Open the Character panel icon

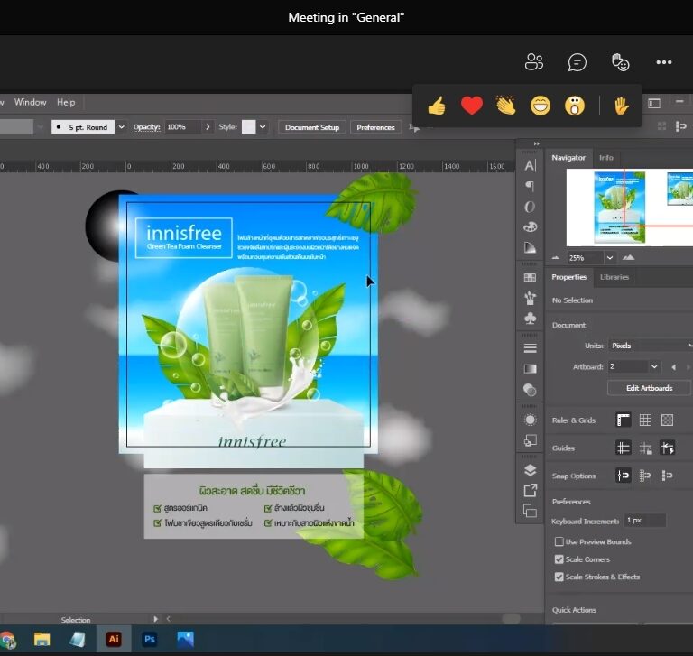[x=530, y=165]
